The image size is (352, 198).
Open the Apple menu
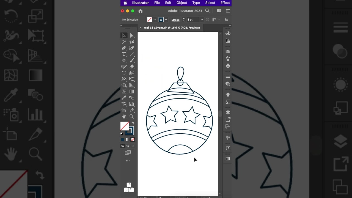pos(125,3)
